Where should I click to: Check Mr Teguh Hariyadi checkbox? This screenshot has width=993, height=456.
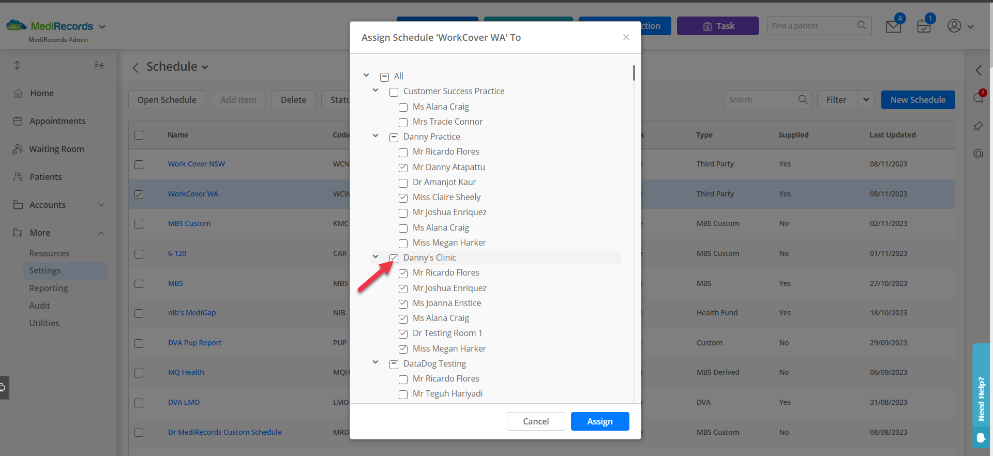pos(403,394)
